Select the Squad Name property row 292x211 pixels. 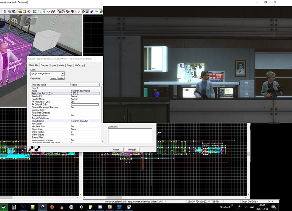tap(66, 121)
